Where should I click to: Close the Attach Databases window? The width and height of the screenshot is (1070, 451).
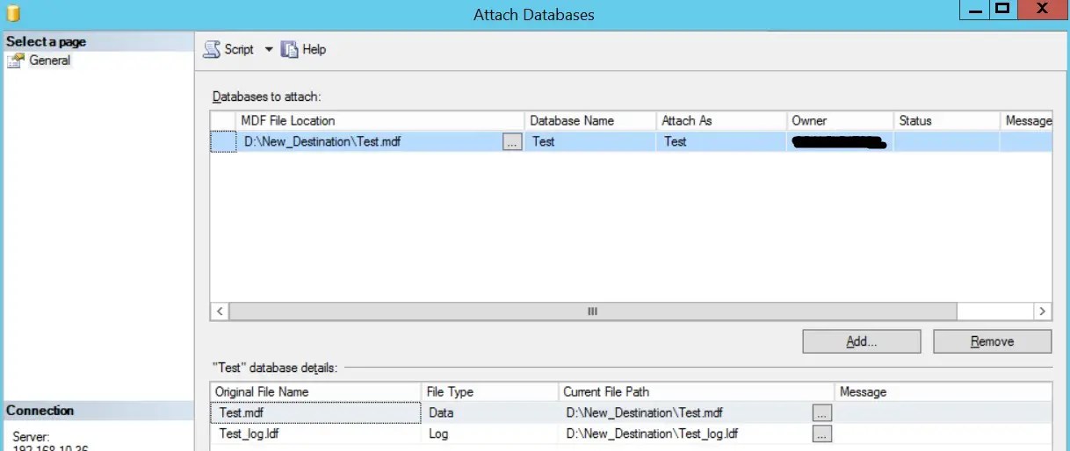click(x=1042, y=11)
